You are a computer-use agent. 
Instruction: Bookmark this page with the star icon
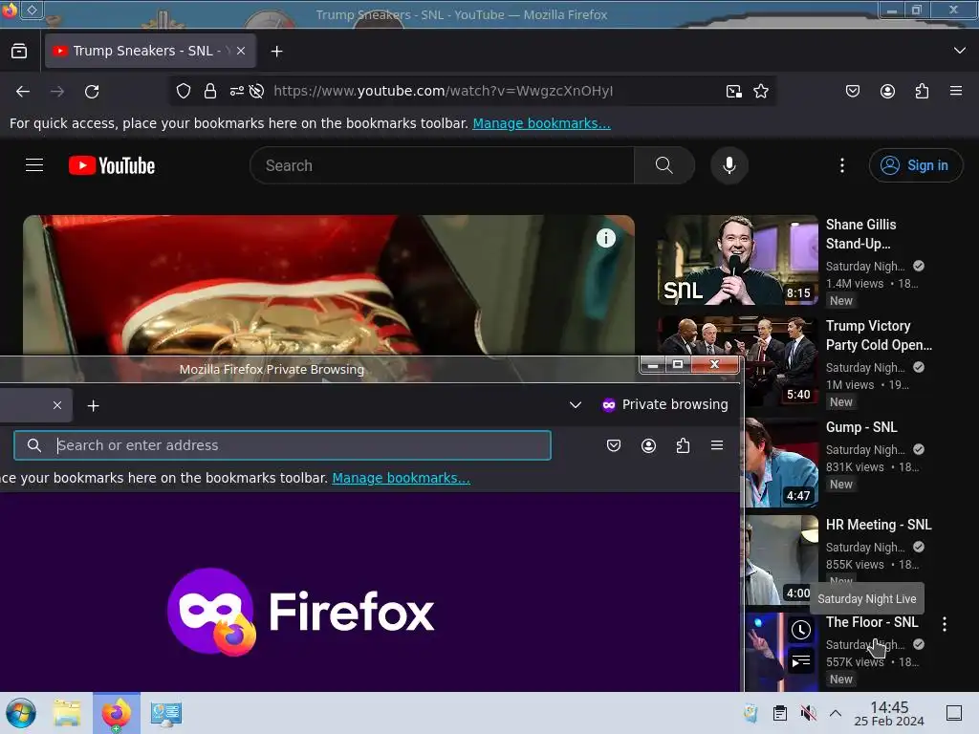click(x=760, y=91)
